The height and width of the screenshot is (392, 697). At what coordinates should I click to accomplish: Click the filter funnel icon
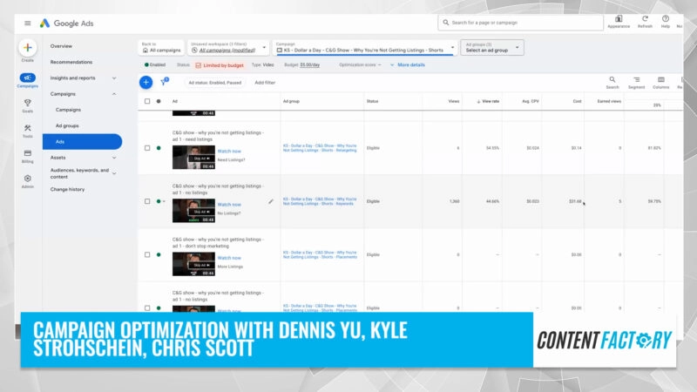click(164, 82)
